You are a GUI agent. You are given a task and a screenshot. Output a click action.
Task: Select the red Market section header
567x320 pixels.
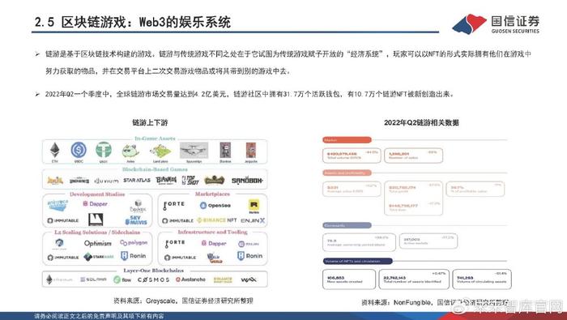[x=347, y=140]
